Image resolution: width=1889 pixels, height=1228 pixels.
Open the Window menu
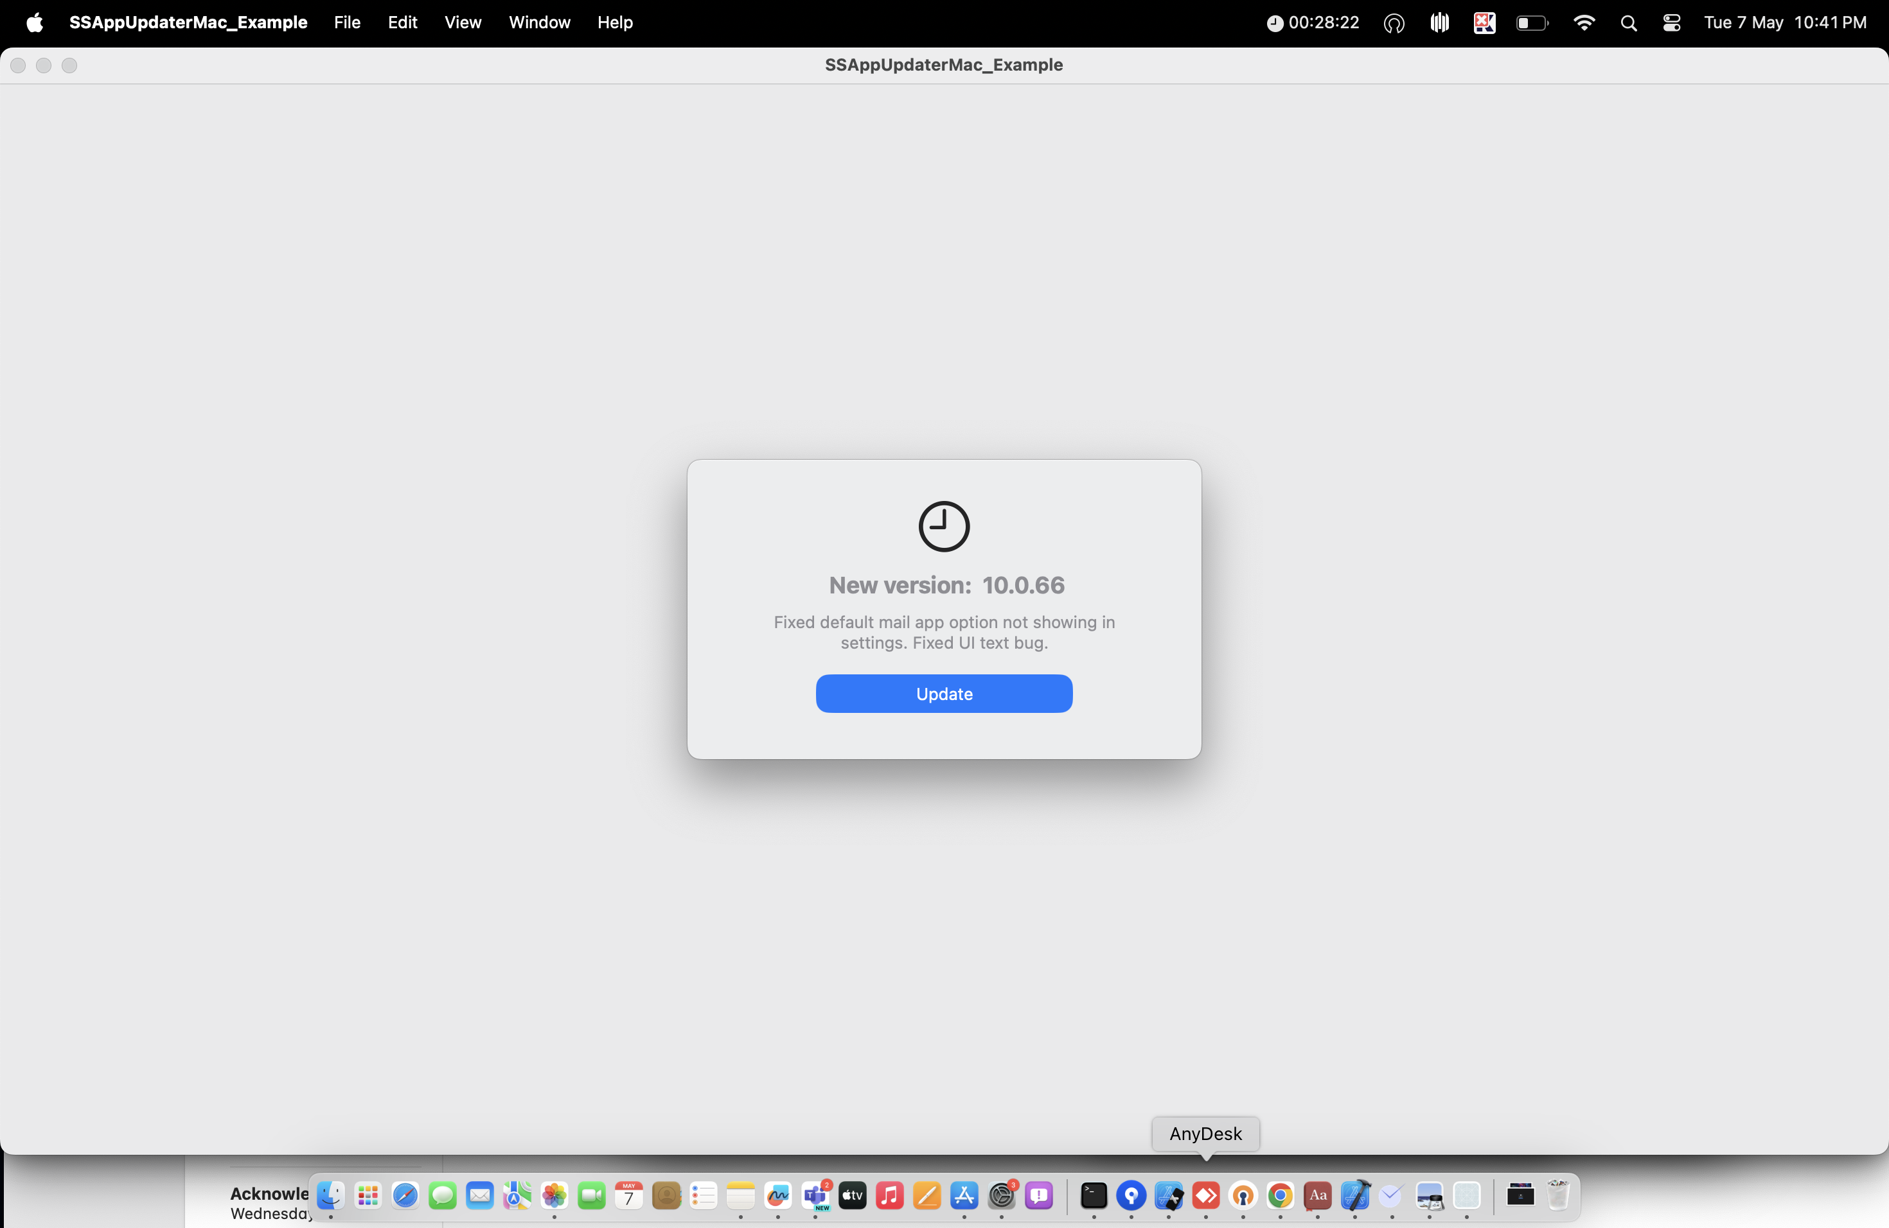coord(539,22)
